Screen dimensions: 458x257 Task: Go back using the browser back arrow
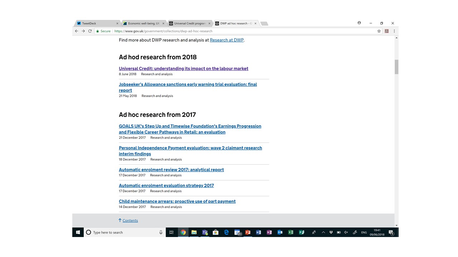click(x=77, y=31)
